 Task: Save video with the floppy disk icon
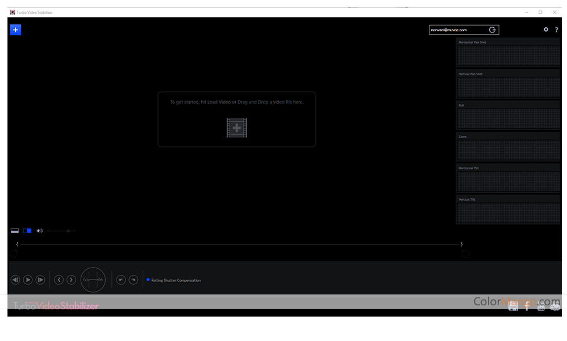tap(513, 306)
